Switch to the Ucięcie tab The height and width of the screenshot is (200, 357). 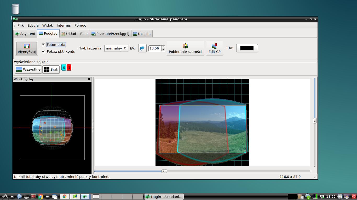(142, 34)
